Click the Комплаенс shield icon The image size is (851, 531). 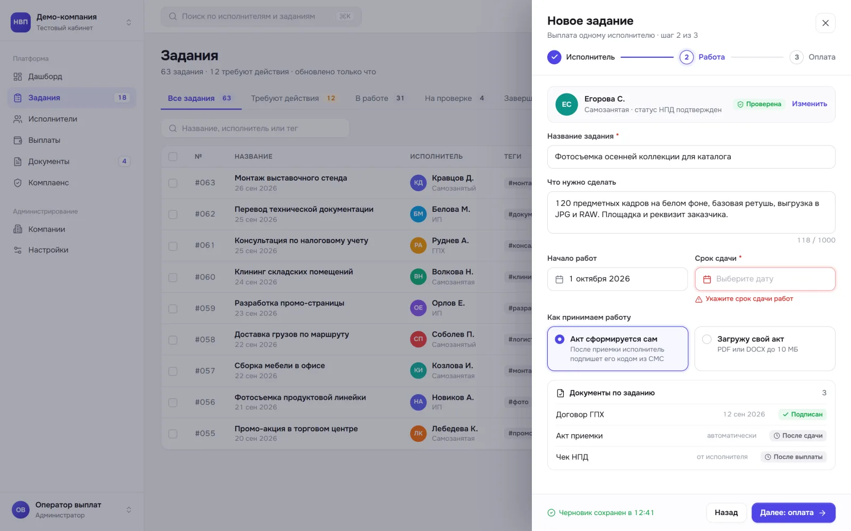(18, 183)
